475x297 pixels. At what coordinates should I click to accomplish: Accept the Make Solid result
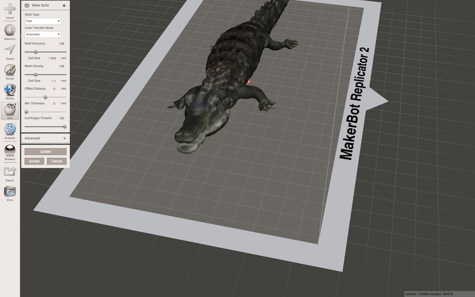point(34,161)
